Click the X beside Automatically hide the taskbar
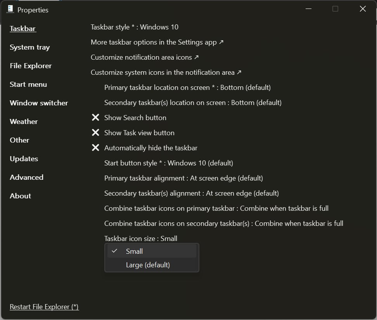Image resolution: width=377 pixels, height=320 pixels. 95,148
